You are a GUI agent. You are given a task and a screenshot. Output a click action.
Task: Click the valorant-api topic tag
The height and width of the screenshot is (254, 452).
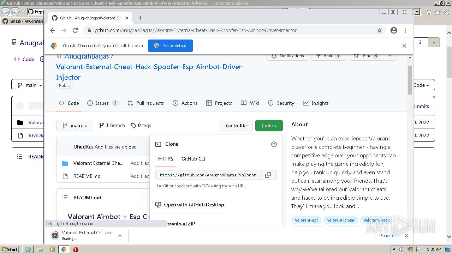click(307, 220)
